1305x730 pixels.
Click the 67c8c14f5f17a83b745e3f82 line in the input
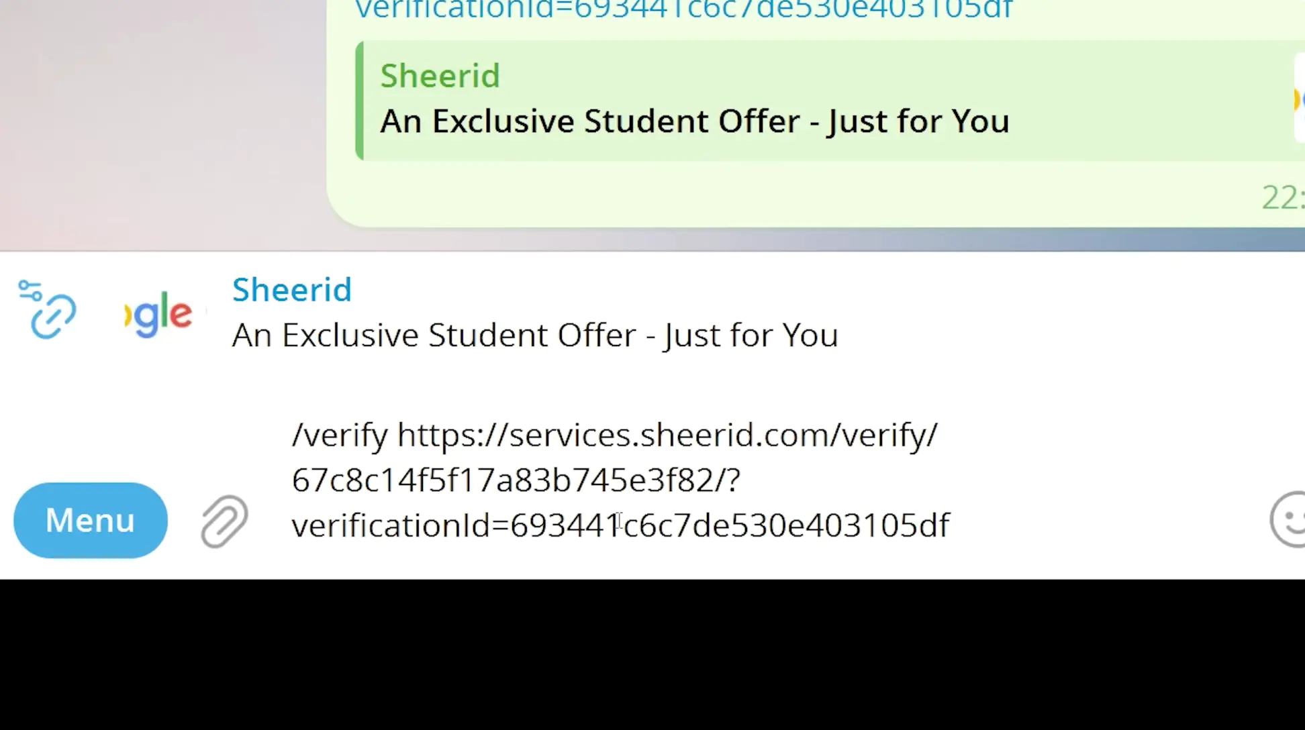tap(516, 480)
